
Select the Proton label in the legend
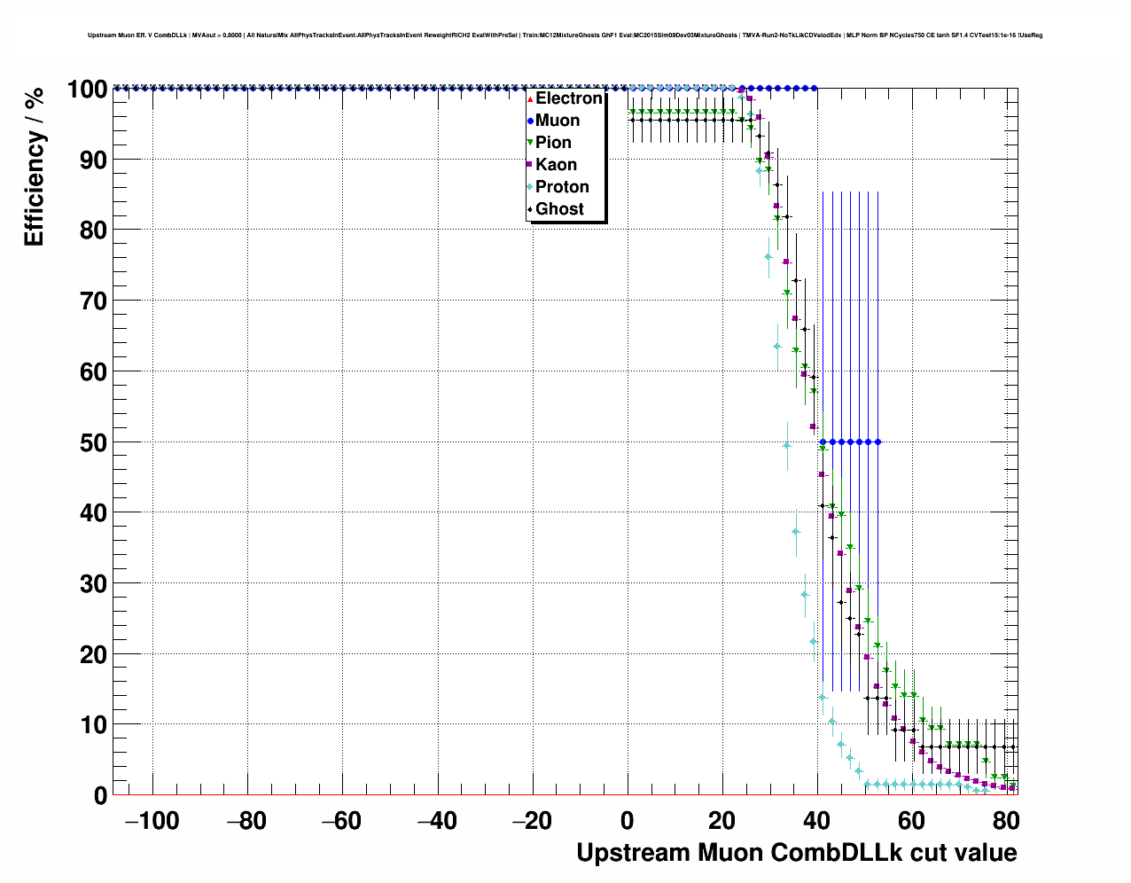(x=562, y=187)
